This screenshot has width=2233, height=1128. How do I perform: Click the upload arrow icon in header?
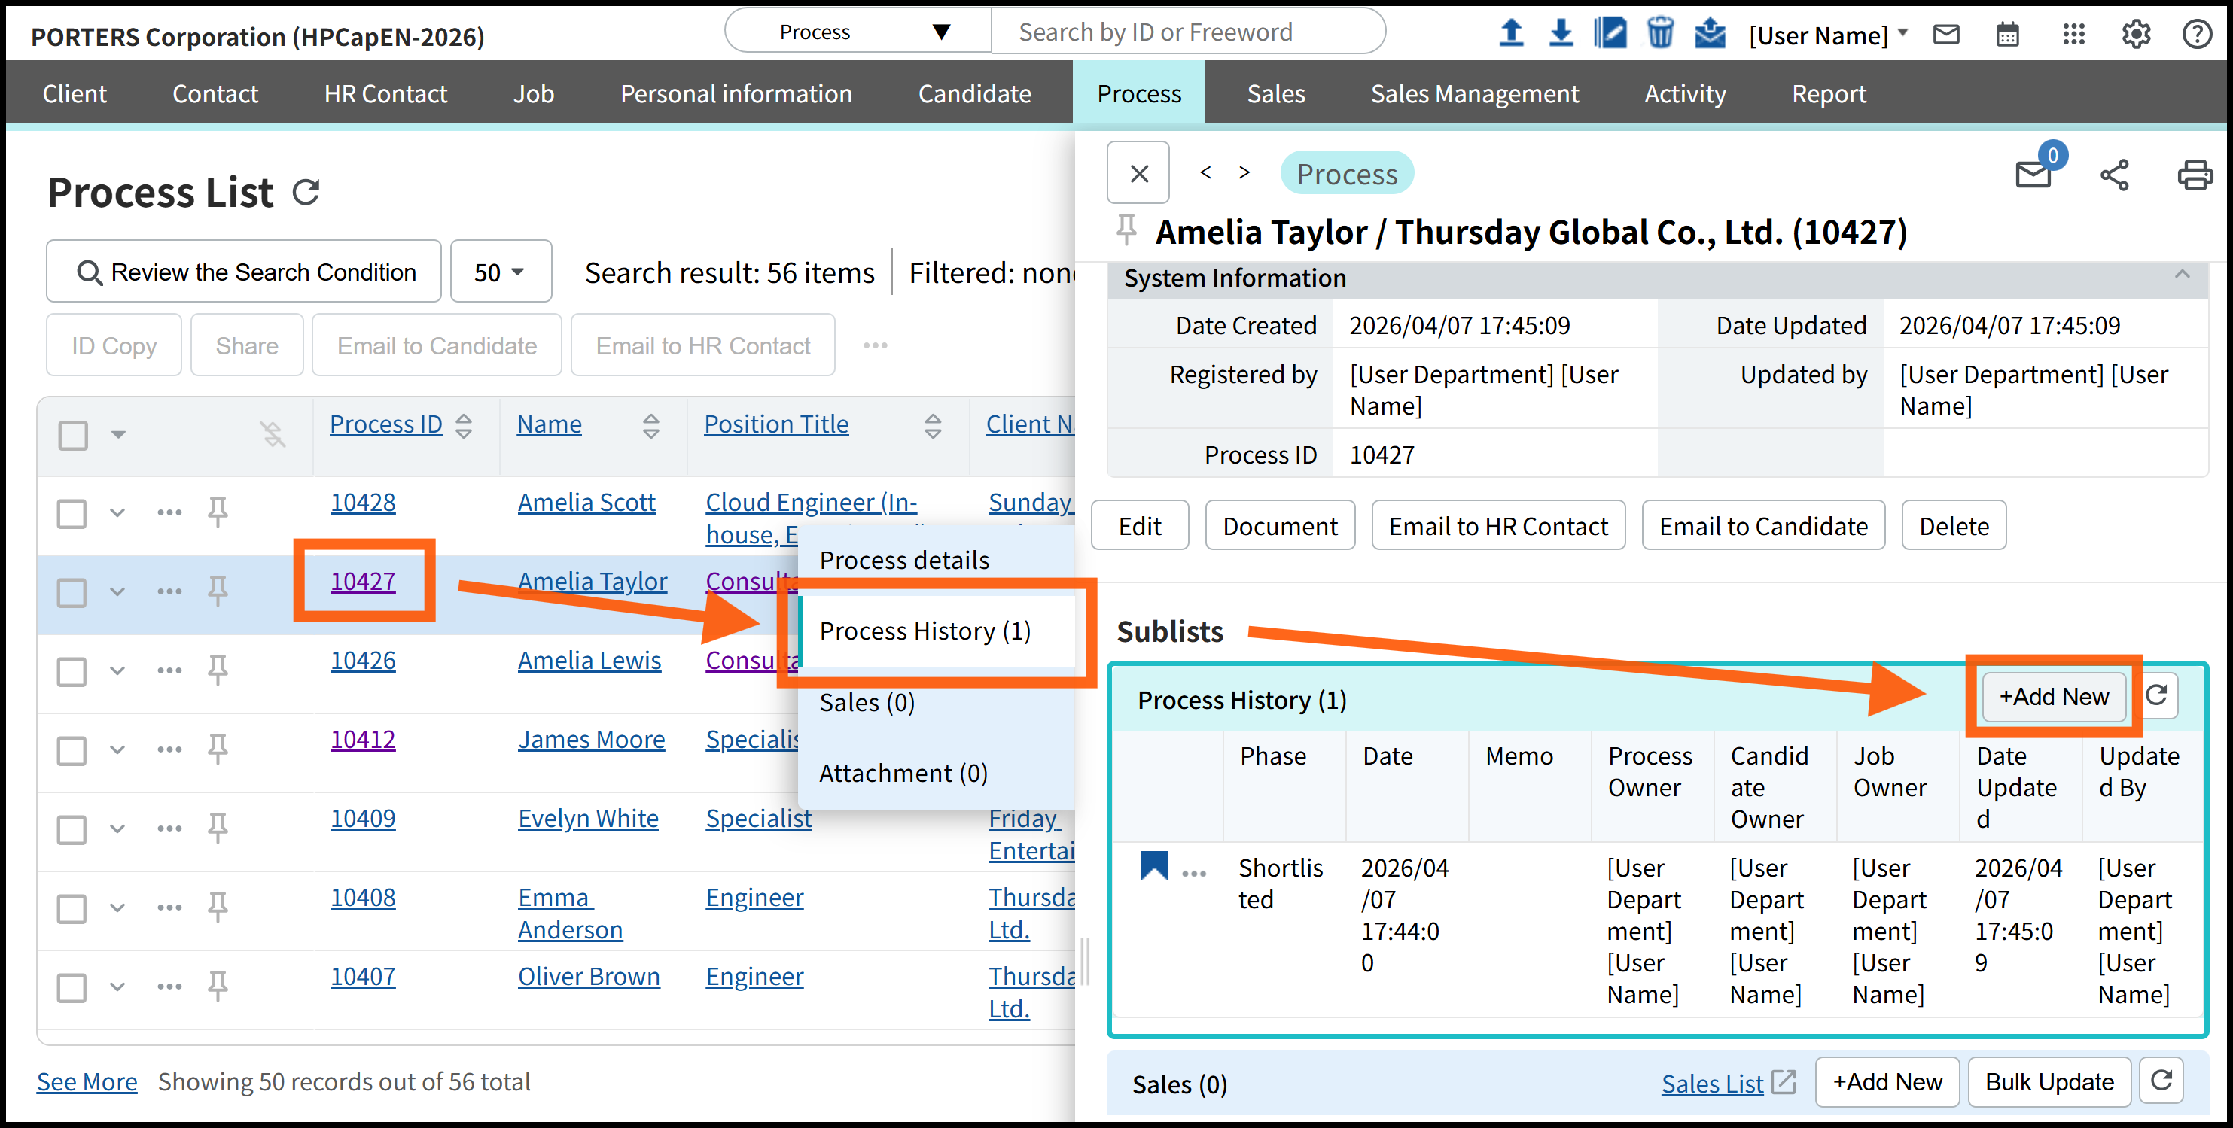[1511, 34]
